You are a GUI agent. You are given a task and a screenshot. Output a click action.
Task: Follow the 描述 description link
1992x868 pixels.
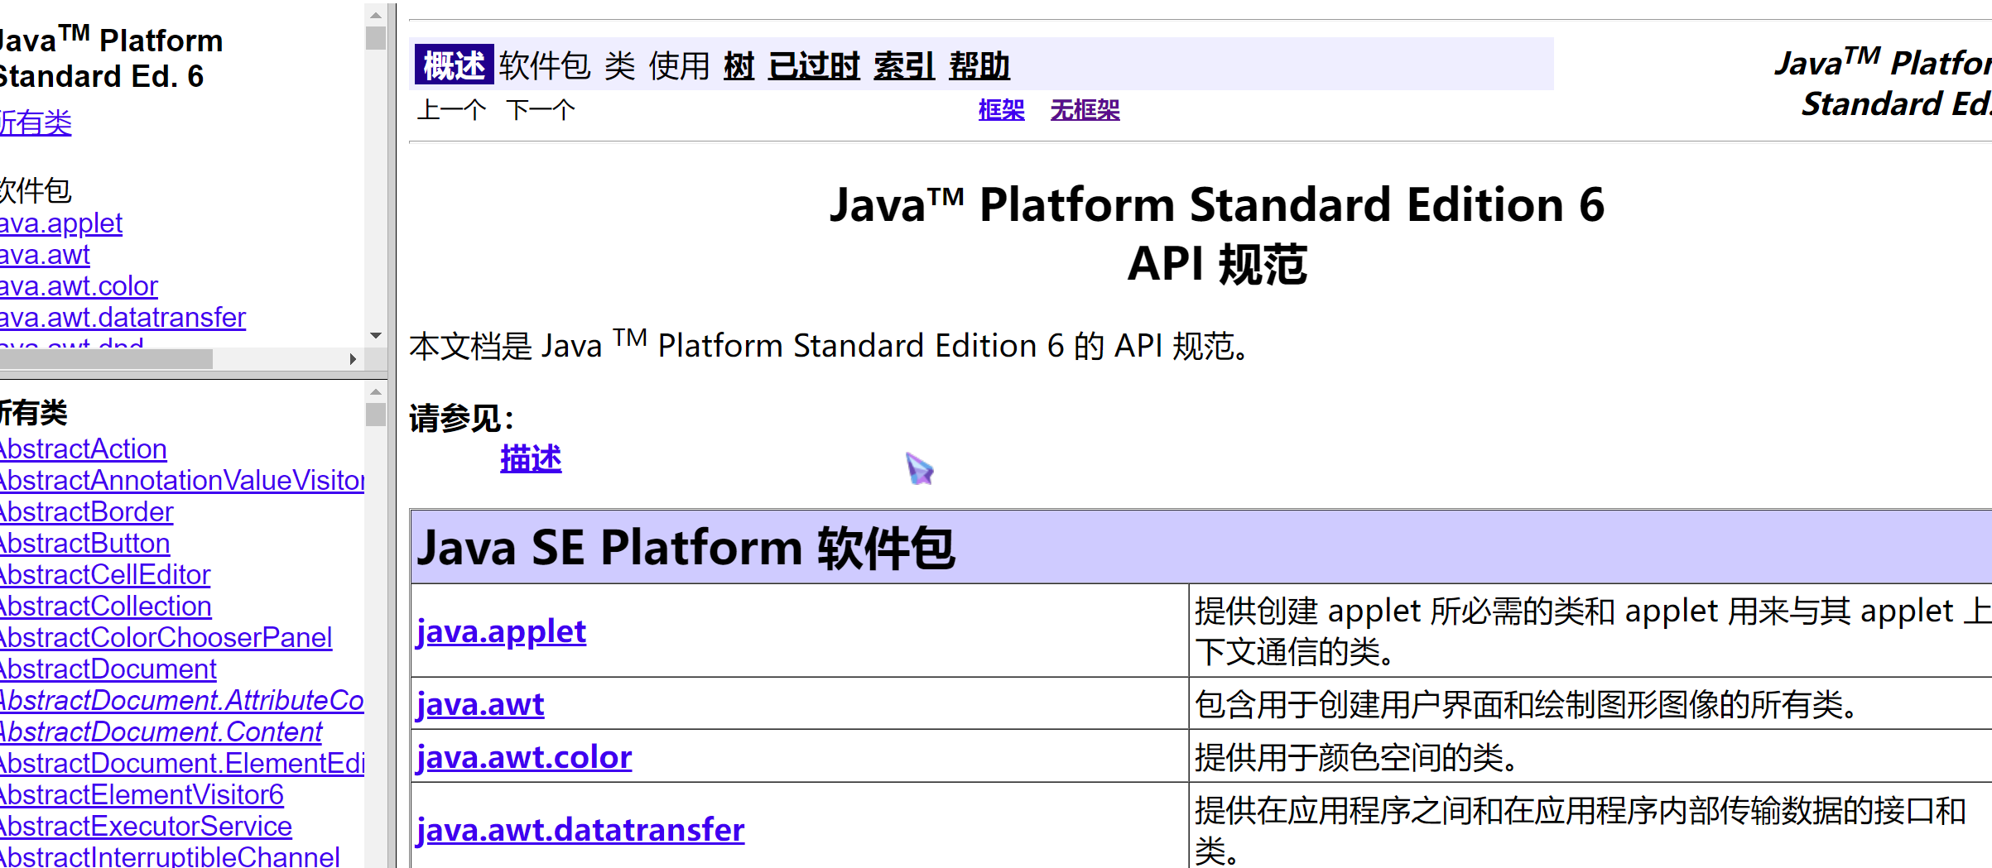coord(531,458)
